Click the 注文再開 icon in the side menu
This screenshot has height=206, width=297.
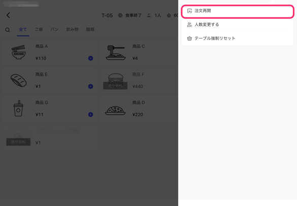[189, 11]
